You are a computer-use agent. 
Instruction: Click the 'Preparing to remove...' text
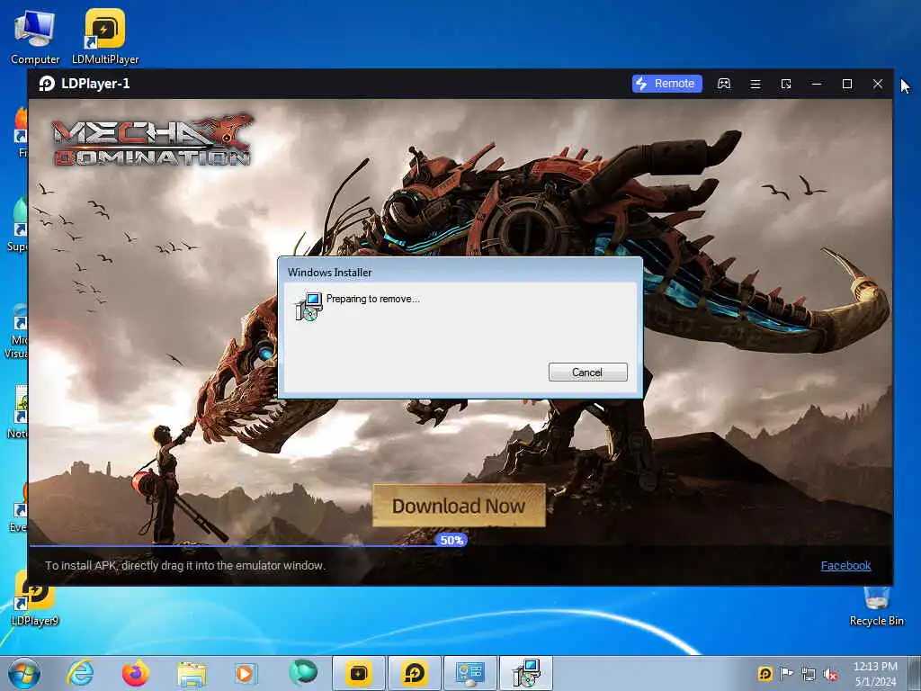[373, 299]
